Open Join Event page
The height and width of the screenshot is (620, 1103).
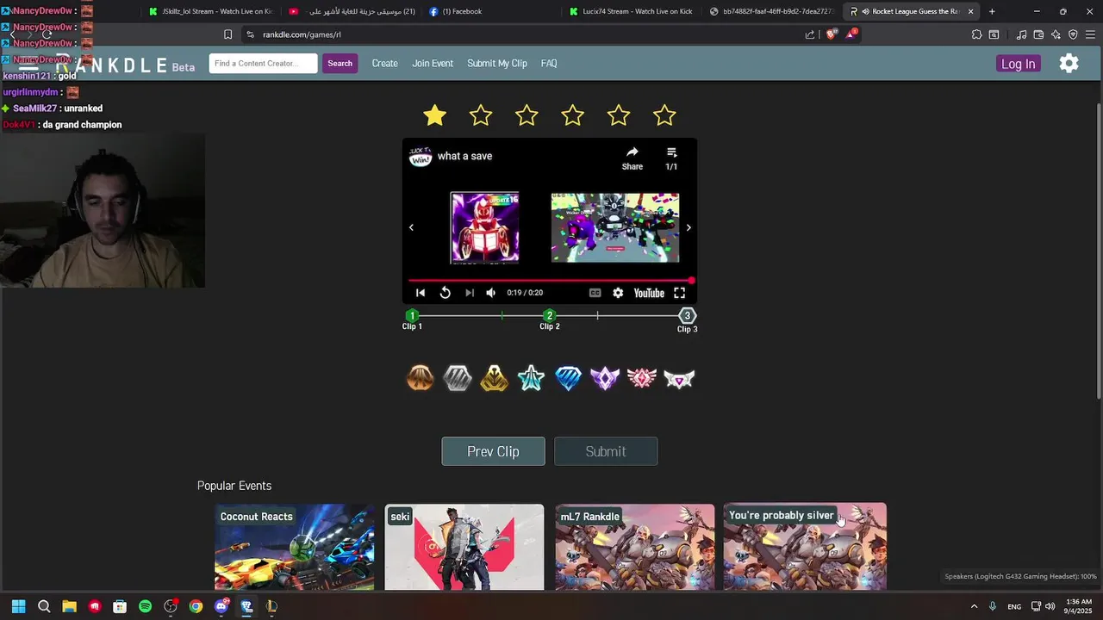(x=433, y=63)
